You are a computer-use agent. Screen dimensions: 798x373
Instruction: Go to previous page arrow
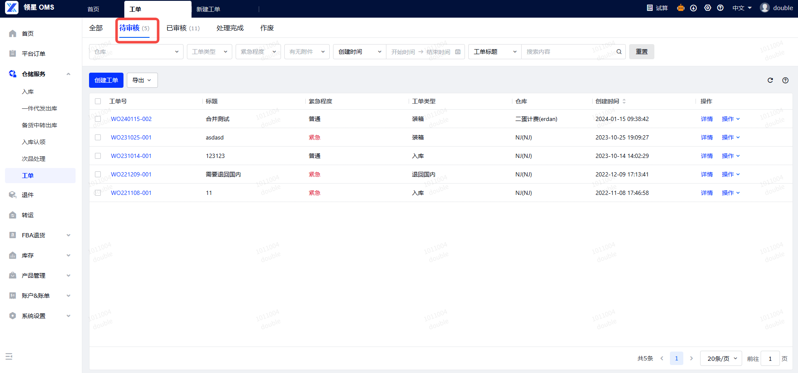click(662, 358)
